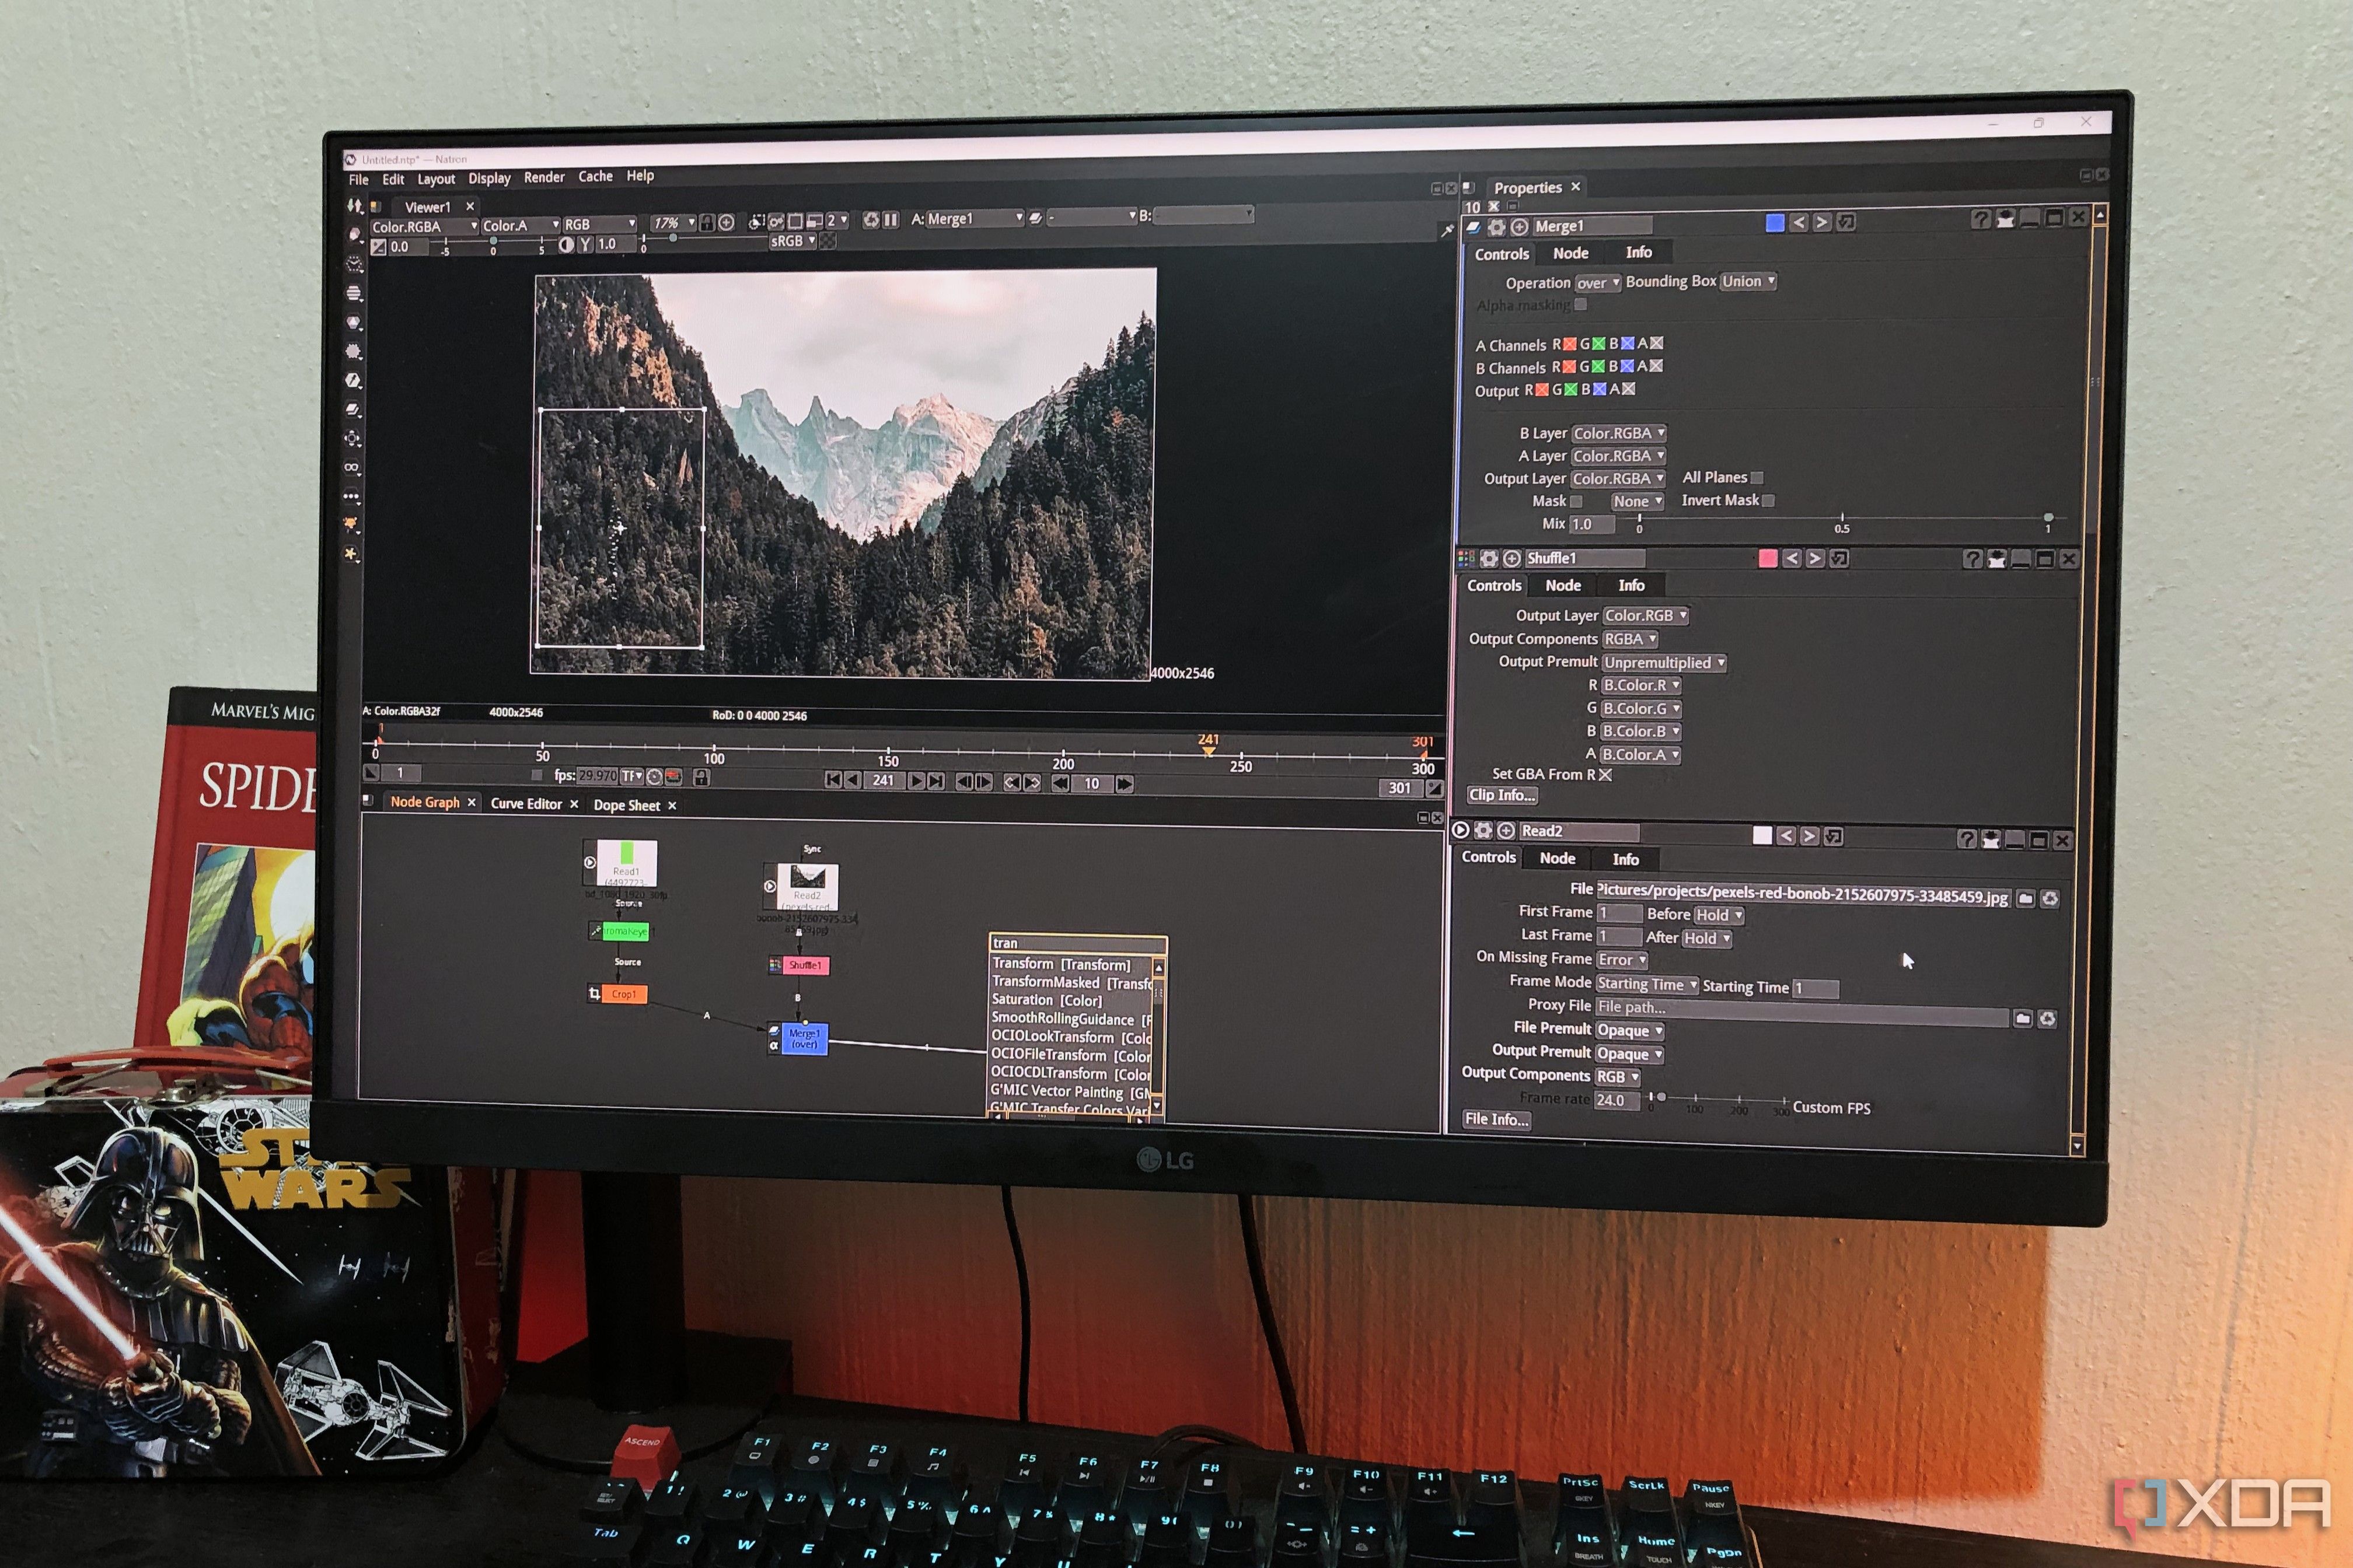The height and width of the screenshot is (1568, 2353).
Task: Click the zoom-in icon in the viewer toolbar
Action: click(x=727, y=222)
